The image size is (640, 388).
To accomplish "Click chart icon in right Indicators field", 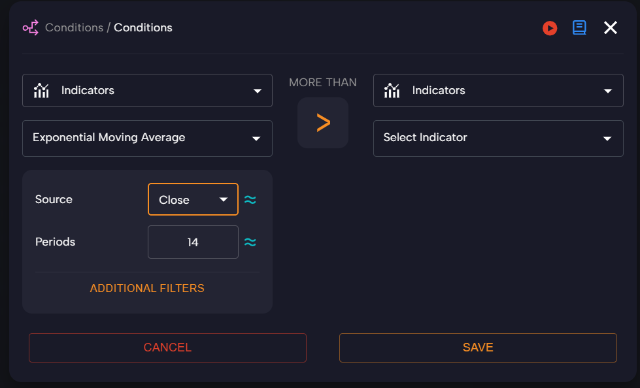I will tap(392, 90).
